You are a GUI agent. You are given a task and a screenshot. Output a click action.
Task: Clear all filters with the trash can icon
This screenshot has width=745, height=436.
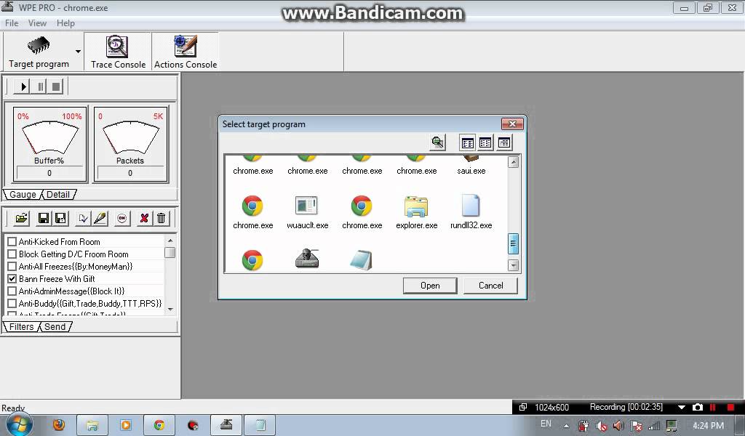pyautogui.click(x=161, y=218)
